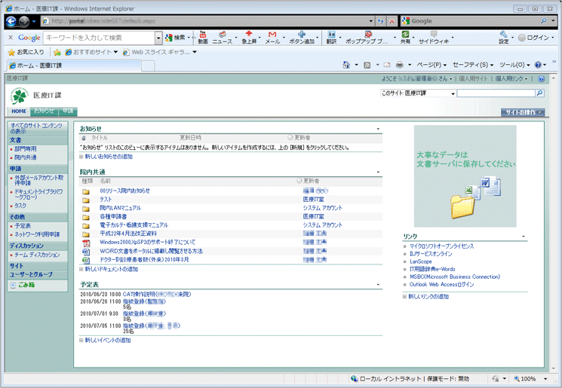
Task: Click the browser Back arrow button
Action: (x=12, y=21)
